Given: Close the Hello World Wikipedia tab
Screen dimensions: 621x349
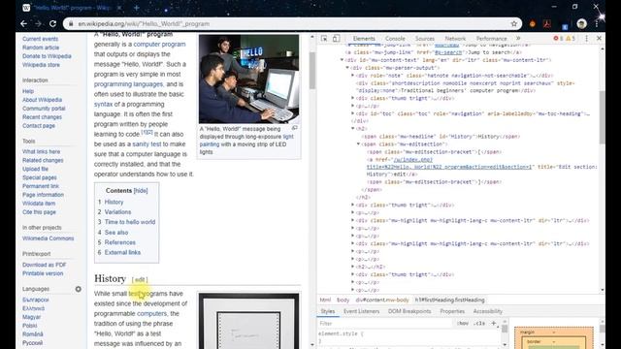Looking at the screenshot, I should coord(119,8).
